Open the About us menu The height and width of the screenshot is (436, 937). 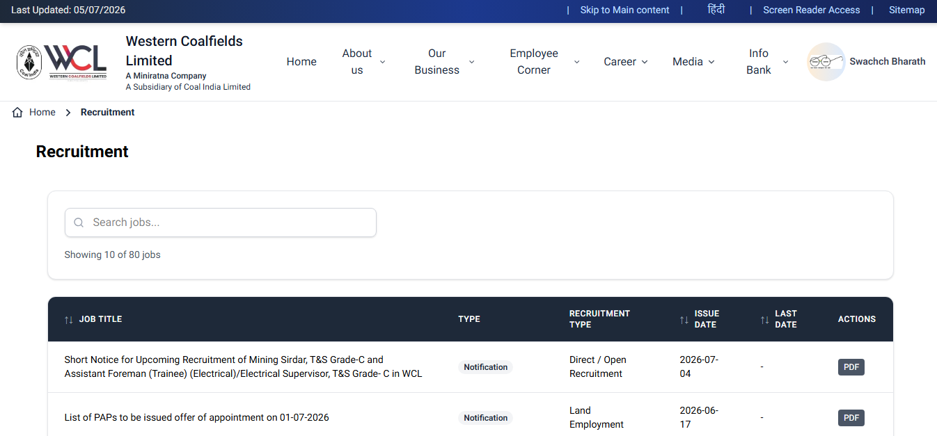pos(357,62)
